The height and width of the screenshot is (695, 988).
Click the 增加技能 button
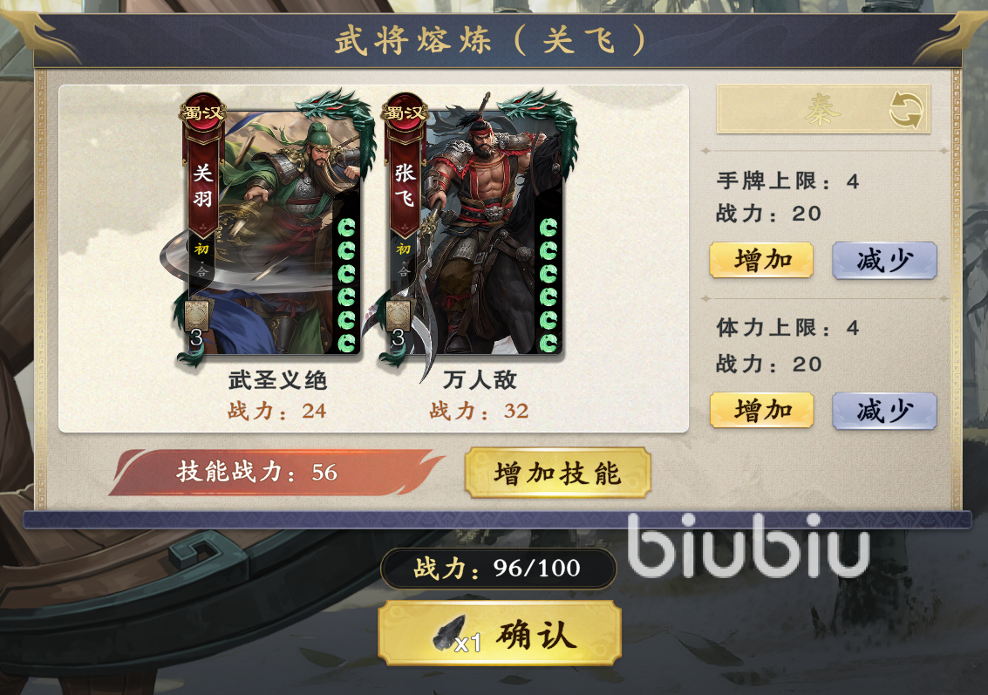pyautogui.click(x=557, y=473)
